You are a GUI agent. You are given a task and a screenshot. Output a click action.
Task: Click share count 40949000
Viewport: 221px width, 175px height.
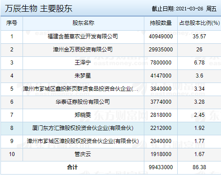click(x=161, y=37)
